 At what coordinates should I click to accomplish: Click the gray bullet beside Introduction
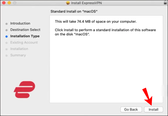pos(6,24)
